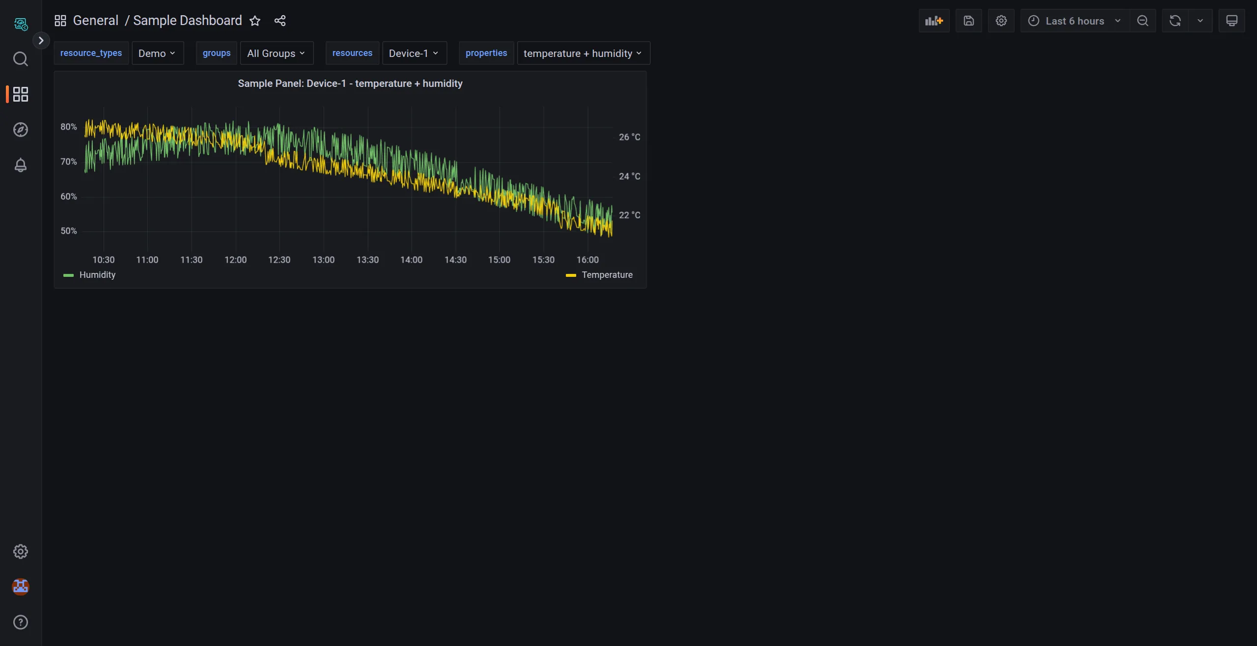Click the 70% left axis label

(69, 161)
